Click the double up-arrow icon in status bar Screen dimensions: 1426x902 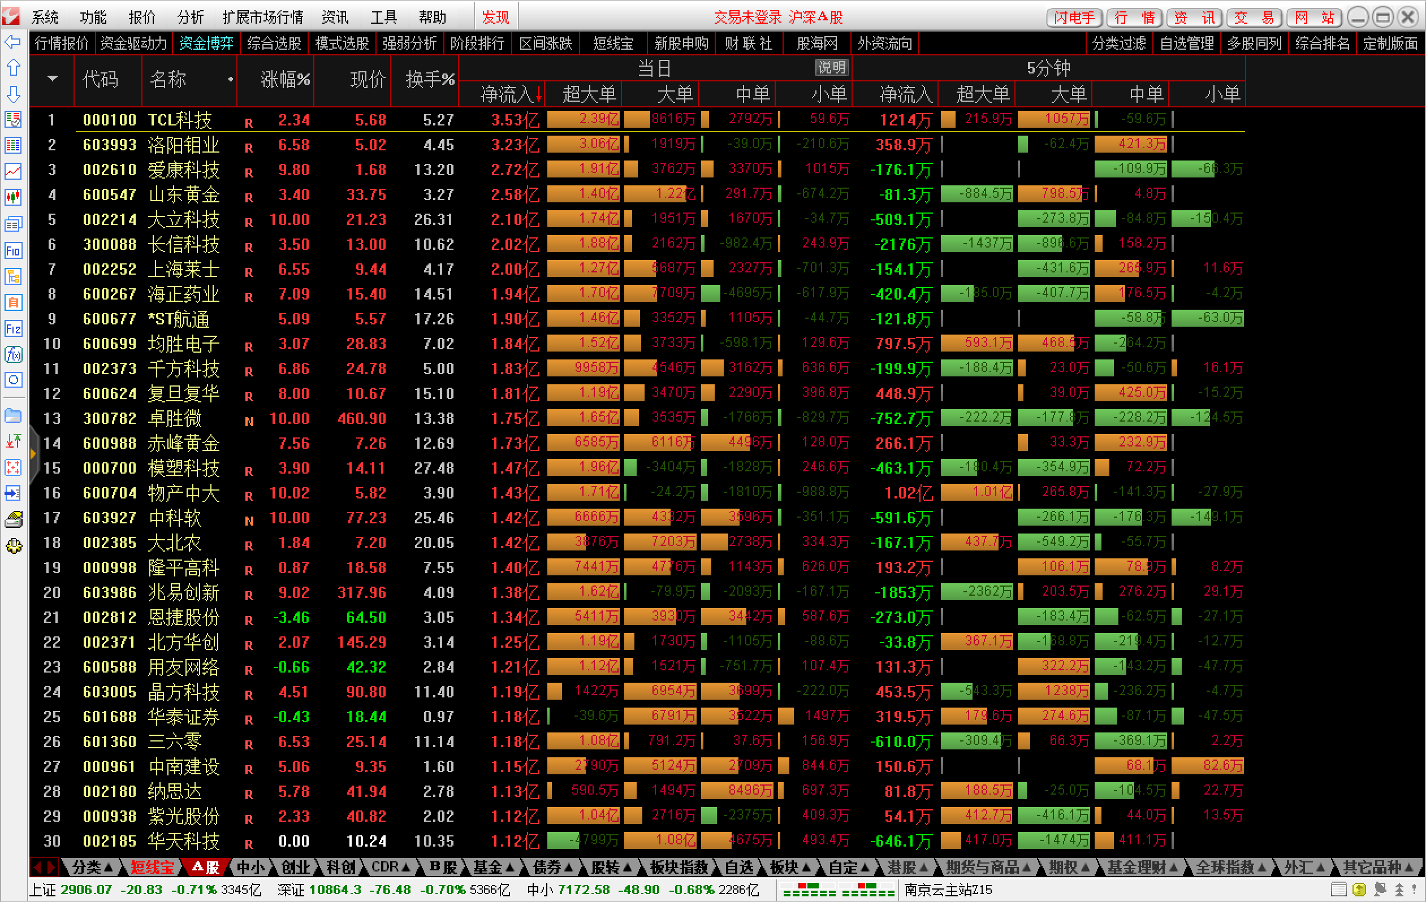tap(1399, 890)
